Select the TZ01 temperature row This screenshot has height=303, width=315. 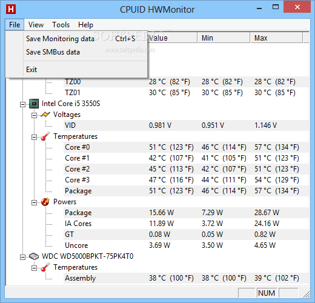pos(186,93)
